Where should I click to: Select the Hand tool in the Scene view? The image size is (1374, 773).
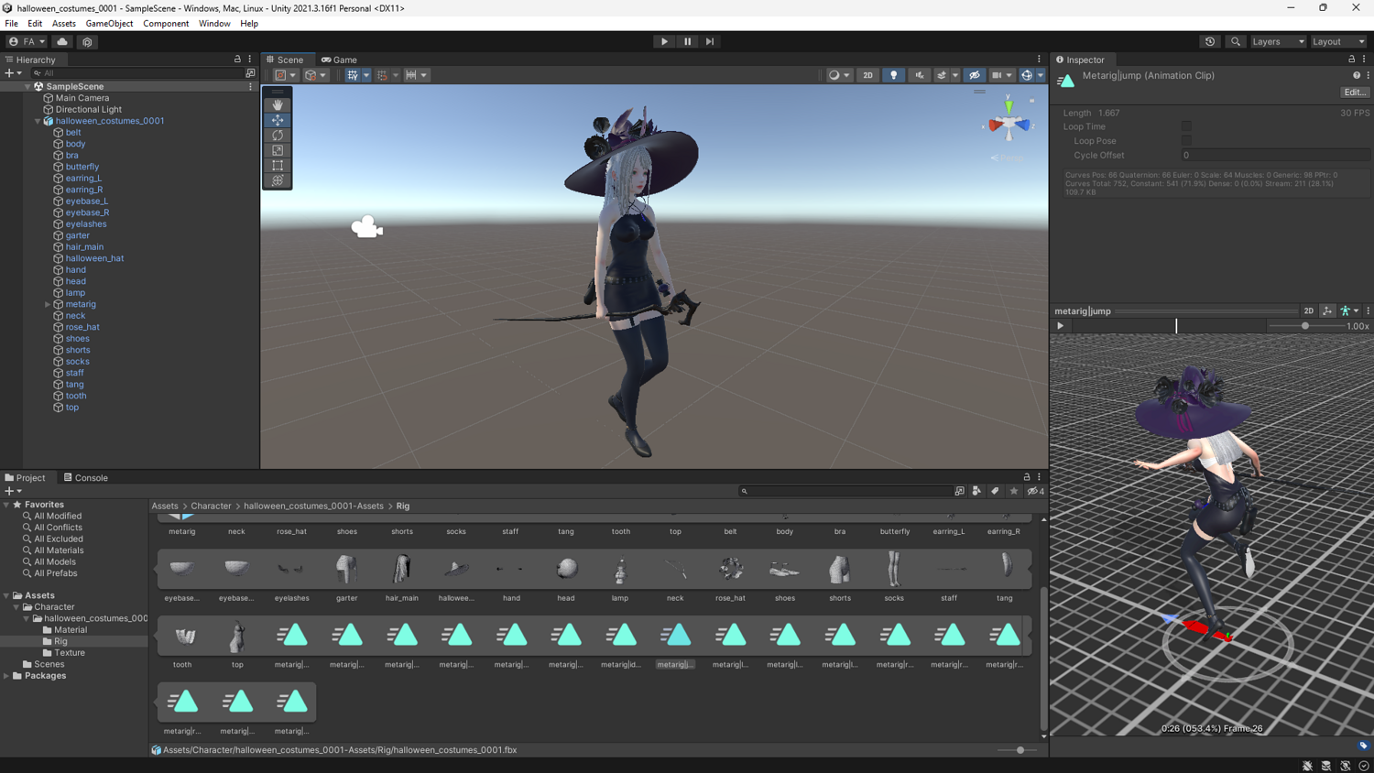click(278, 103)
